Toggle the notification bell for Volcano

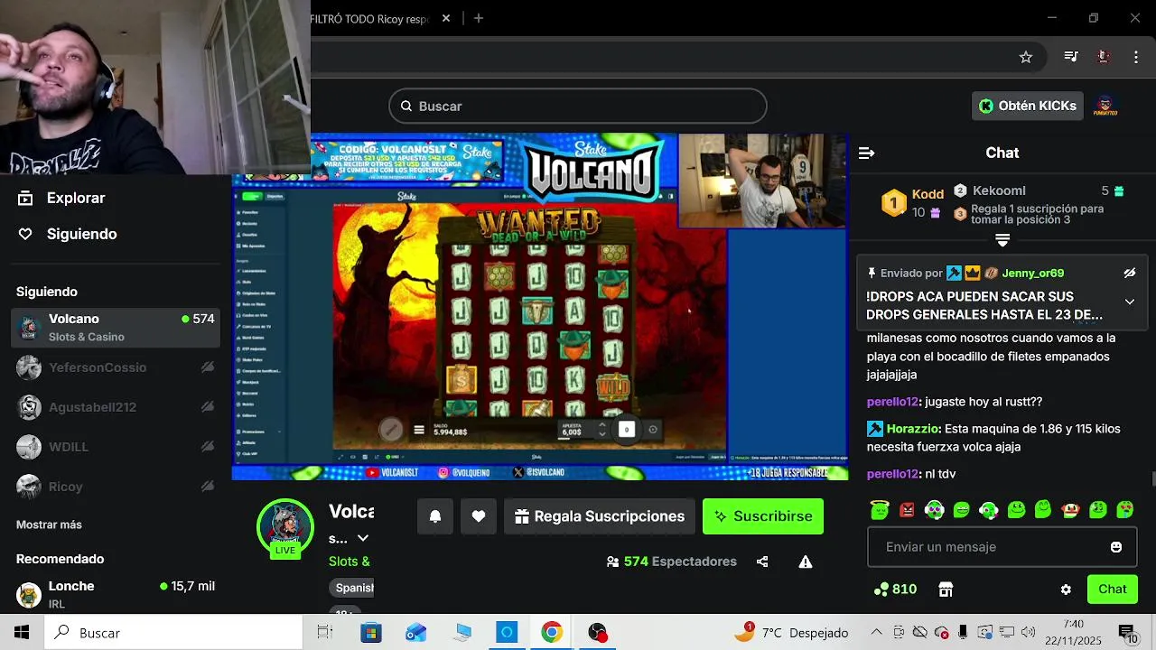[435, 516]
